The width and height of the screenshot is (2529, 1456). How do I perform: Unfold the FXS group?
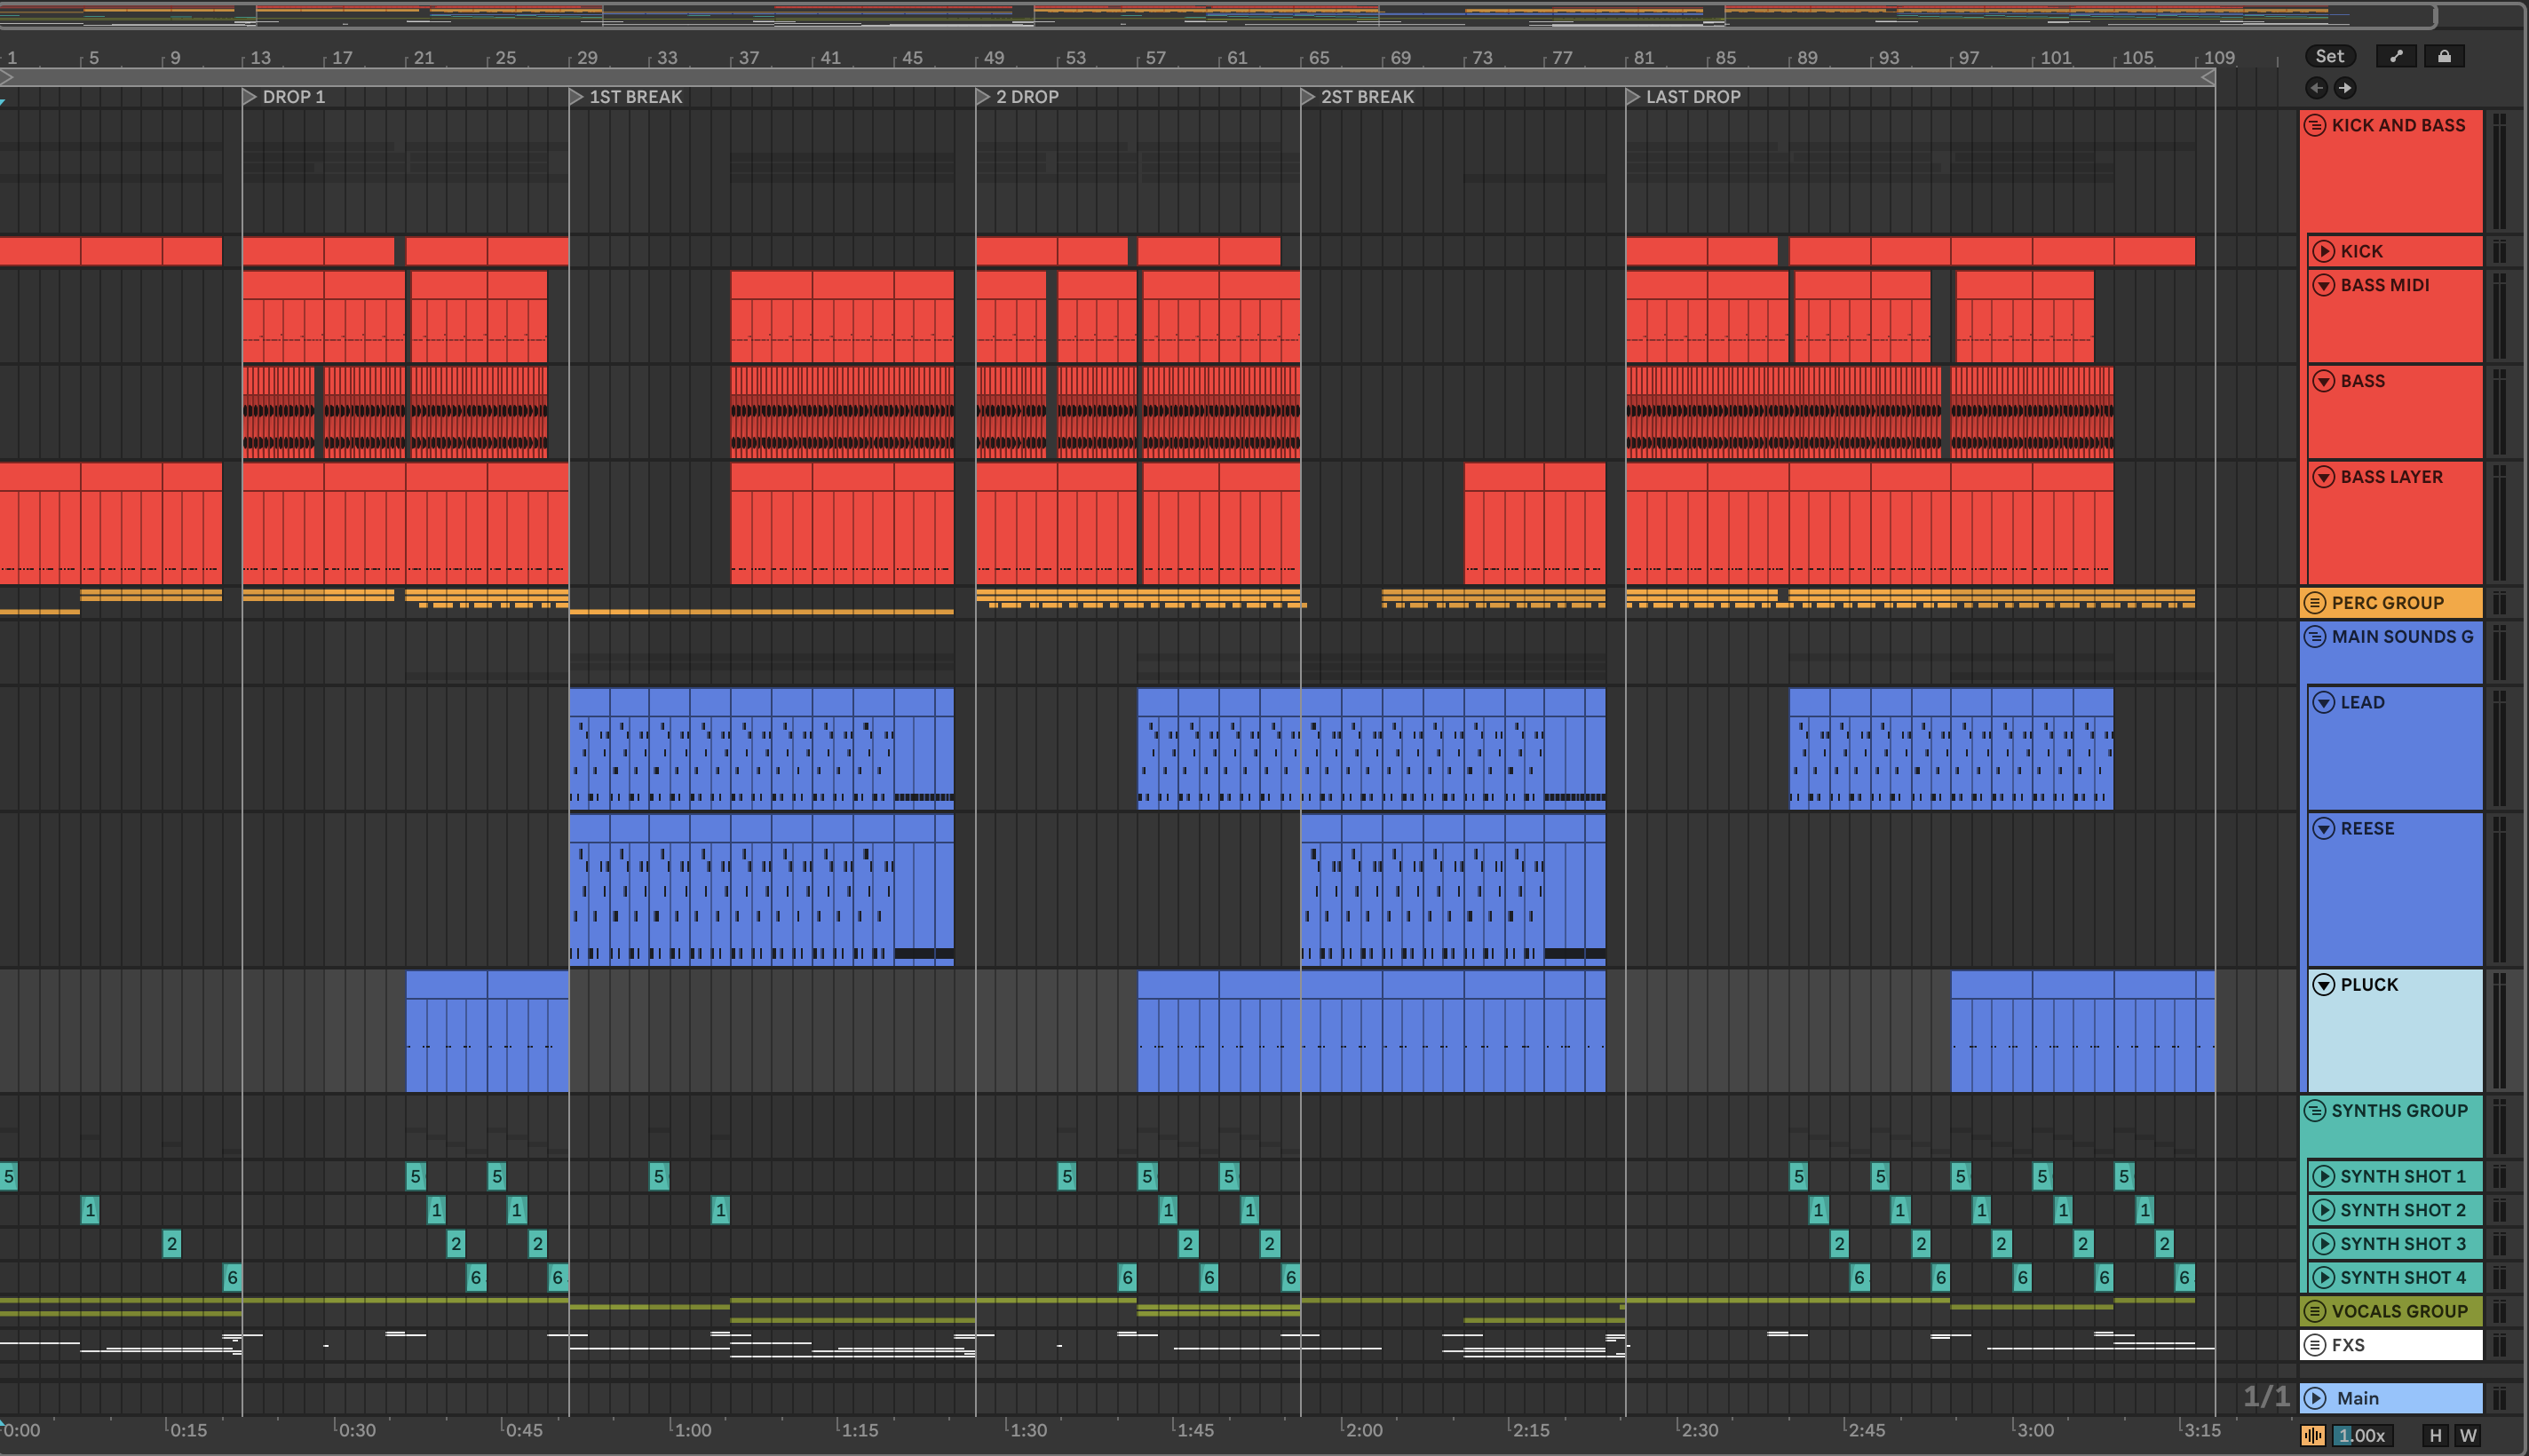(2315, 1345)
